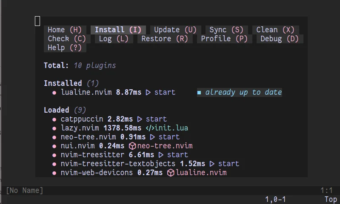Open the Log (L) view

(x=114, y=39)
